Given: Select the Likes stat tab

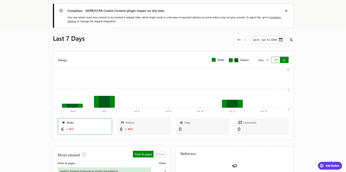Looking at the screenshot, I should click(203, 126).
